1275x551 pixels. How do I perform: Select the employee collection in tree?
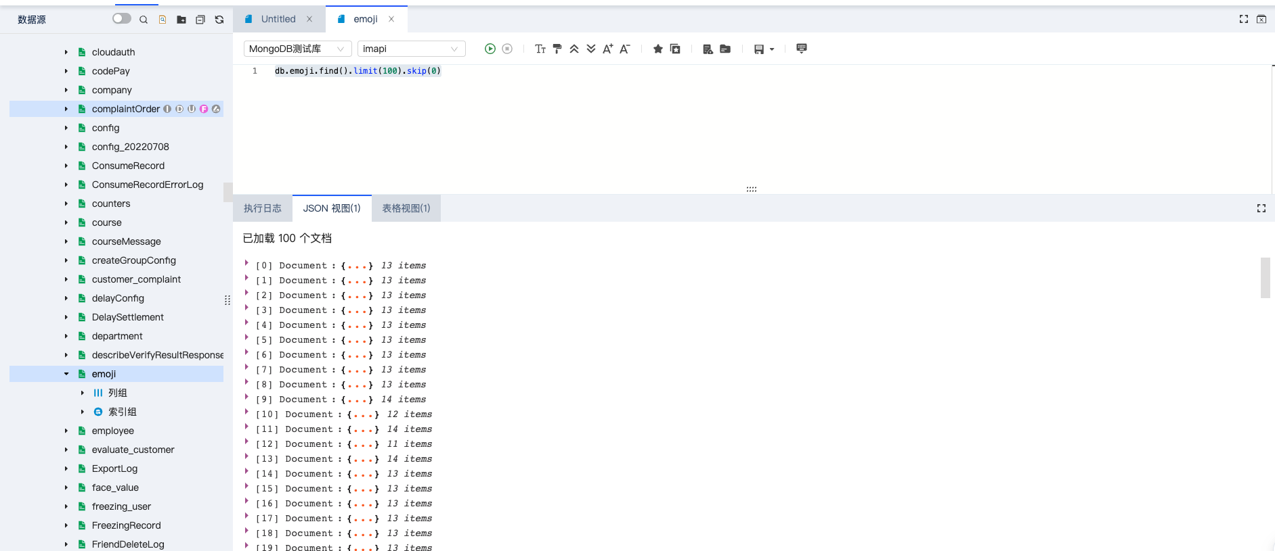coord(113,431)
